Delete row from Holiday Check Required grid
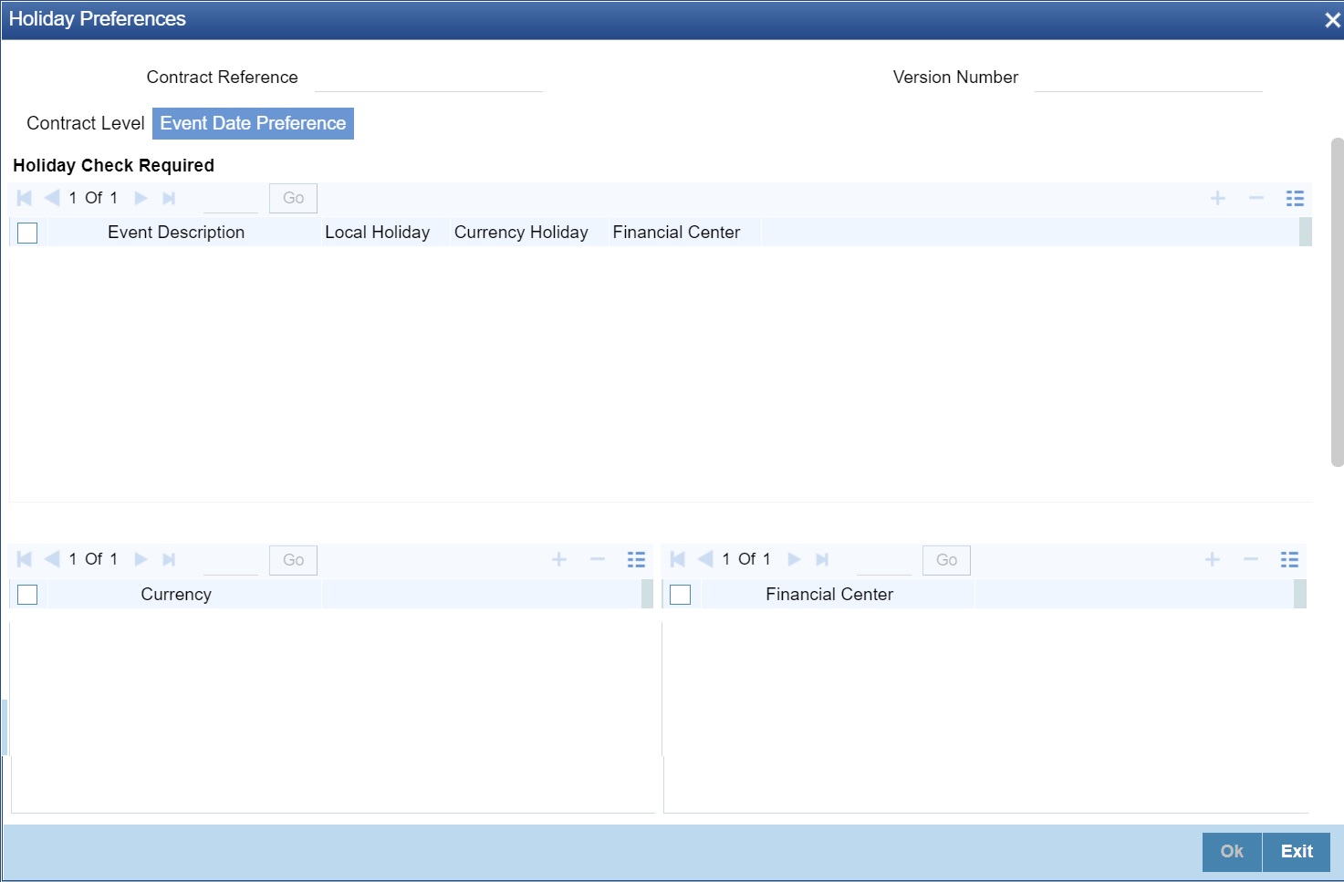 (1256, 198)
